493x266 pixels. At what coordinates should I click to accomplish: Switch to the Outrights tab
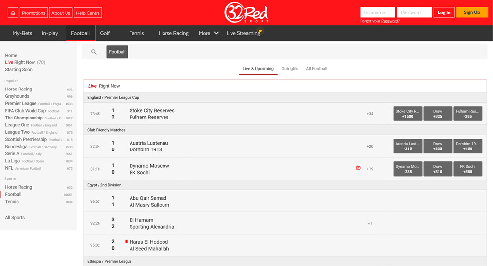(x=290, y=69)
